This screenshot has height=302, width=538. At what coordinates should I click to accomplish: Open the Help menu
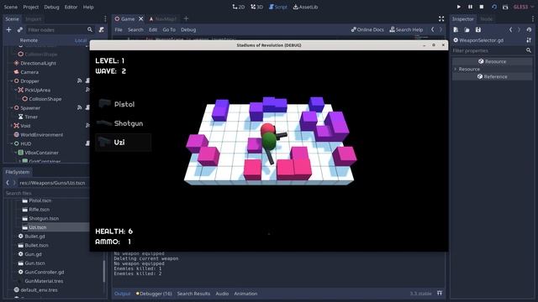88,7
